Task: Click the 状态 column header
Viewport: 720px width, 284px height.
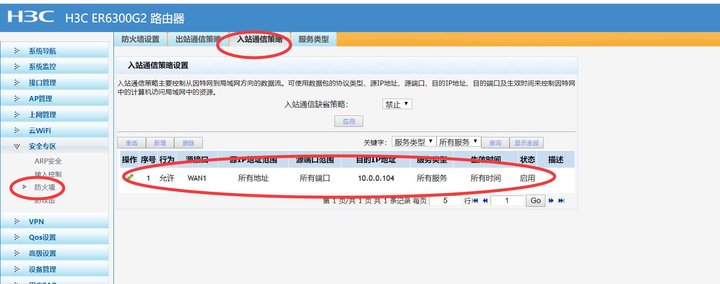Action: pyautogui.click(x=527, y=160)
